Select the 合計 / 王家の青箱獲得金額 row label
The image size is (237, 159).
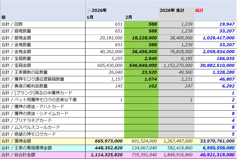tap(27, 148)
